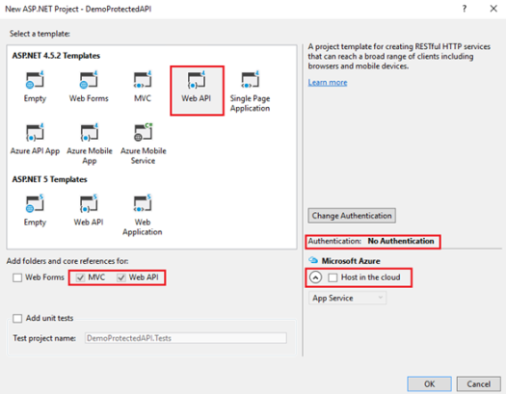Tick the Host in the cloud checkbox

(333, 277)
